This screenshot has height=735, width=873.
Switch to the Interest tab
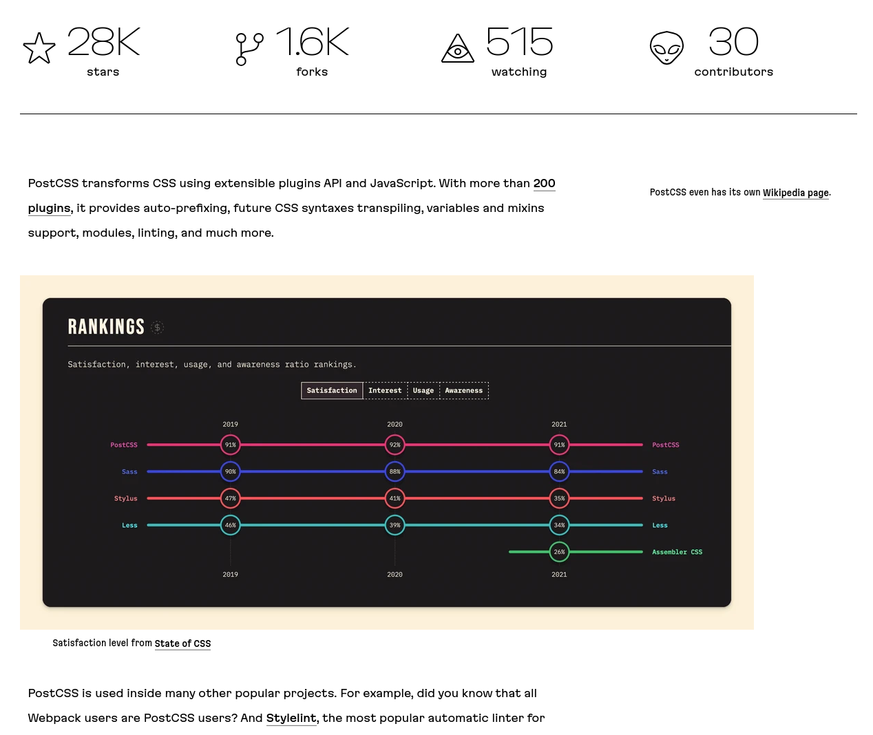[385, 391]
